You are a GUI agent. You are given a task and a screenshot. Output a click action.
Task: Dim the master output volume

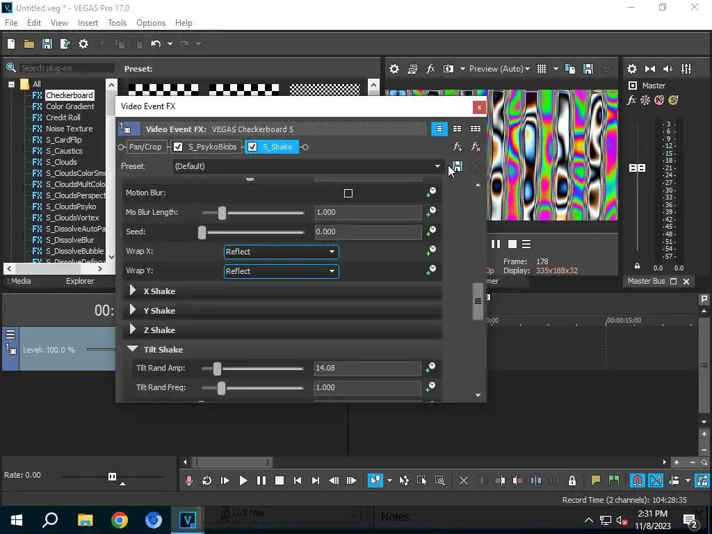[x=668, y=69]
